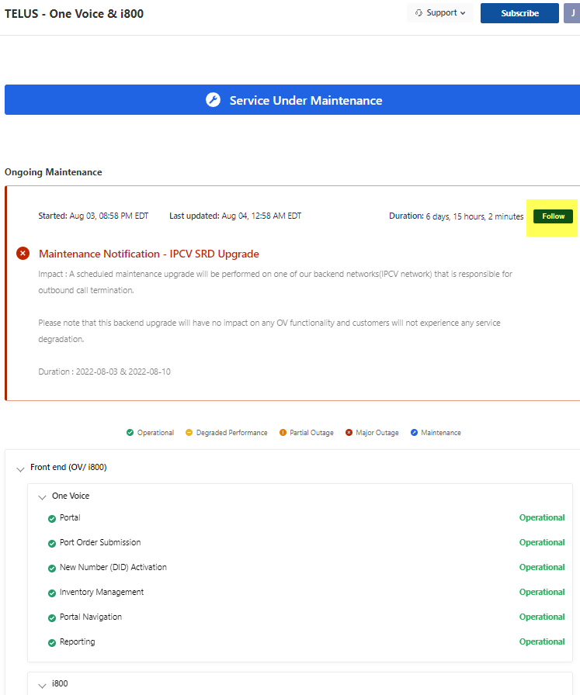580x695 pixels.
Task: Collapse the i800 section chevron
Action: [42, 686]
